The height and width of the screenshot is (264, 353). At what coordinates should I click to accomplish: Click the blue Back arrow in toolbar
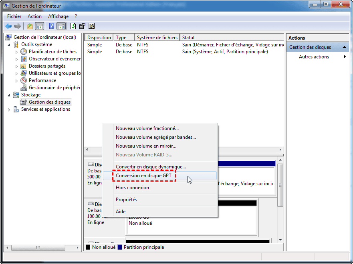8,26
